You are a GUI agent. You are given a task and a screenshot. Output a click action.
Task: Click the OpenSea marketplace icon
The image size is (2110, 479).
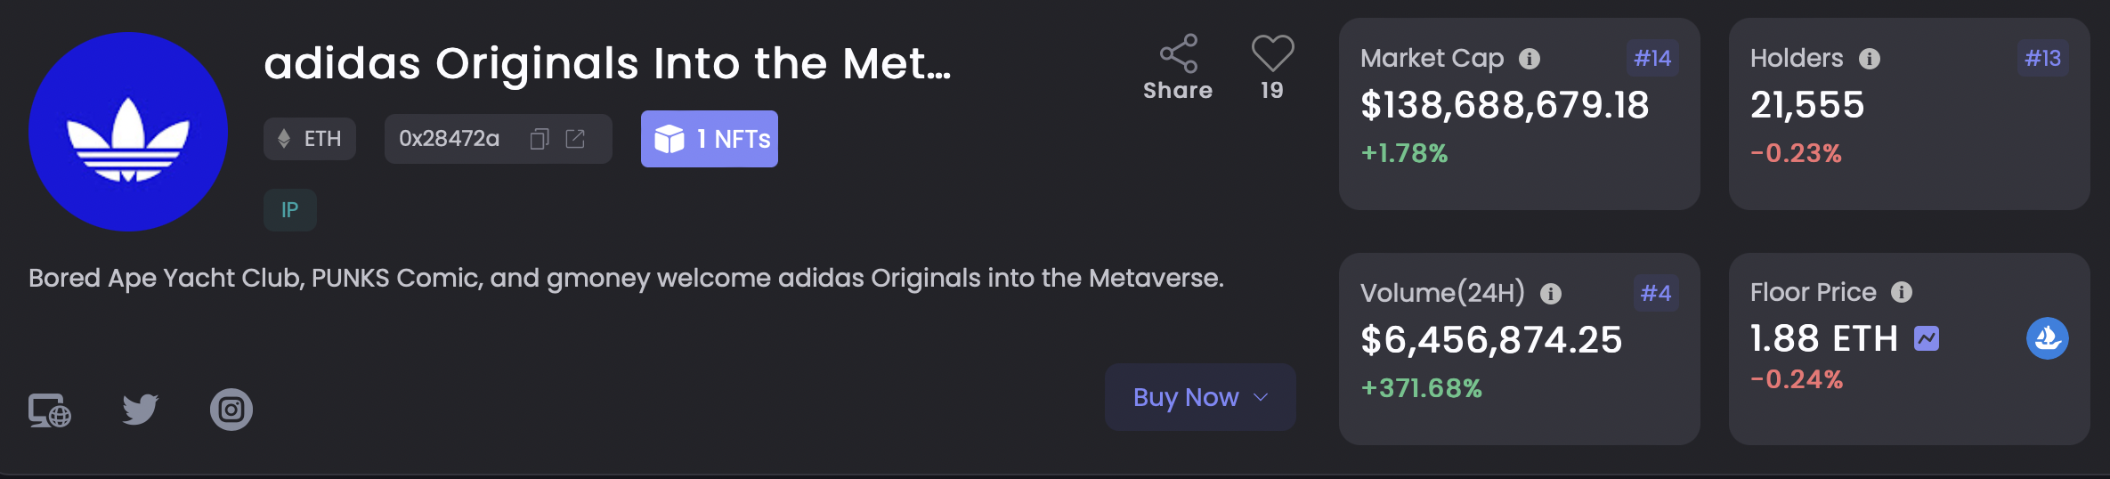point(2047,338)
